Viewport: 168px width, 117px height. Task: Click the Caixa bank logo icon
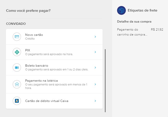17,101
